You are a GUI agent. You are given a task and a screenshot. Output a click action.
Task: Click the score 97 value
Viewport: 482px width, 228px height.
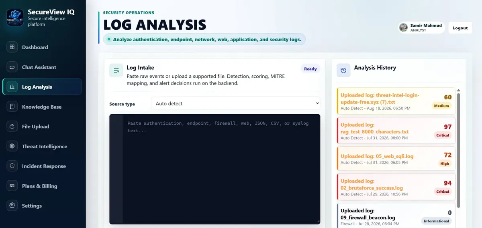pyautogui.click(x=448, y=127)
